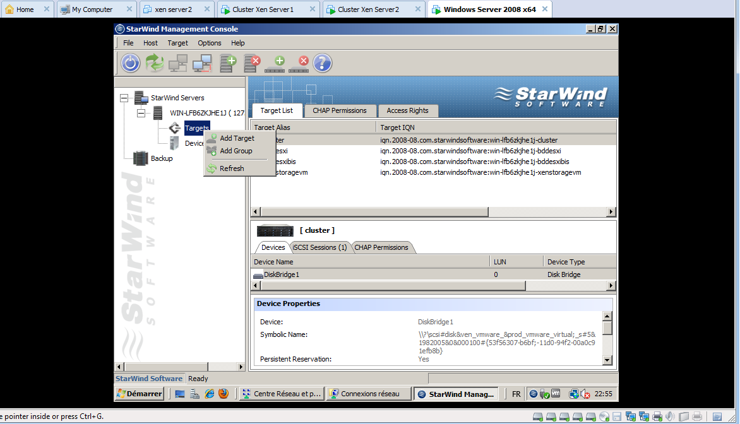This screenshot has height=424, width=740.
Task: Click the add server toolbar icon
Action: 228,62
